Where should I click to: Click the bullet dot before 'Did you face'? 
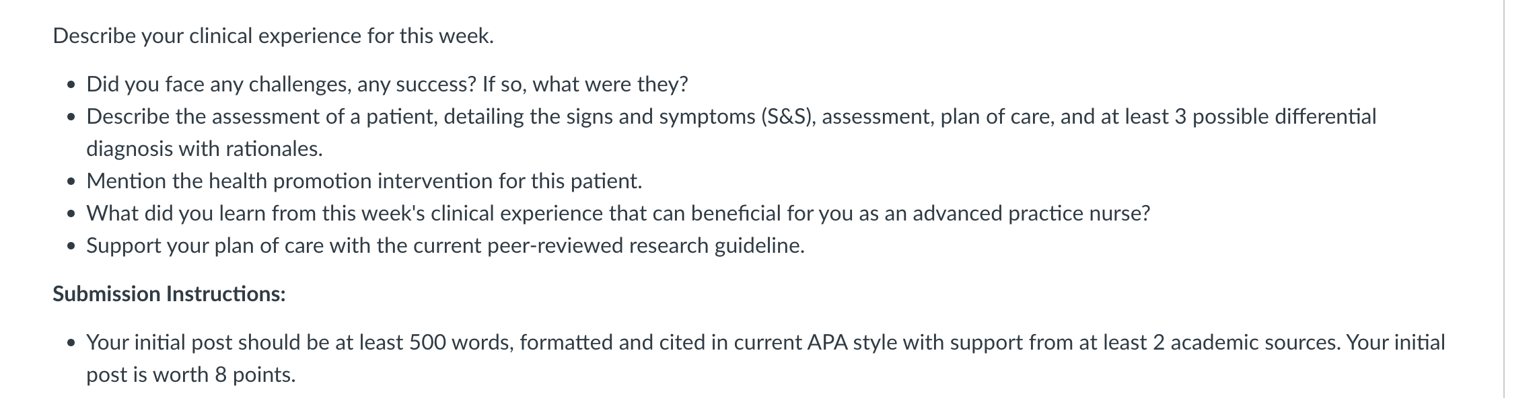[x=71, y=85]
